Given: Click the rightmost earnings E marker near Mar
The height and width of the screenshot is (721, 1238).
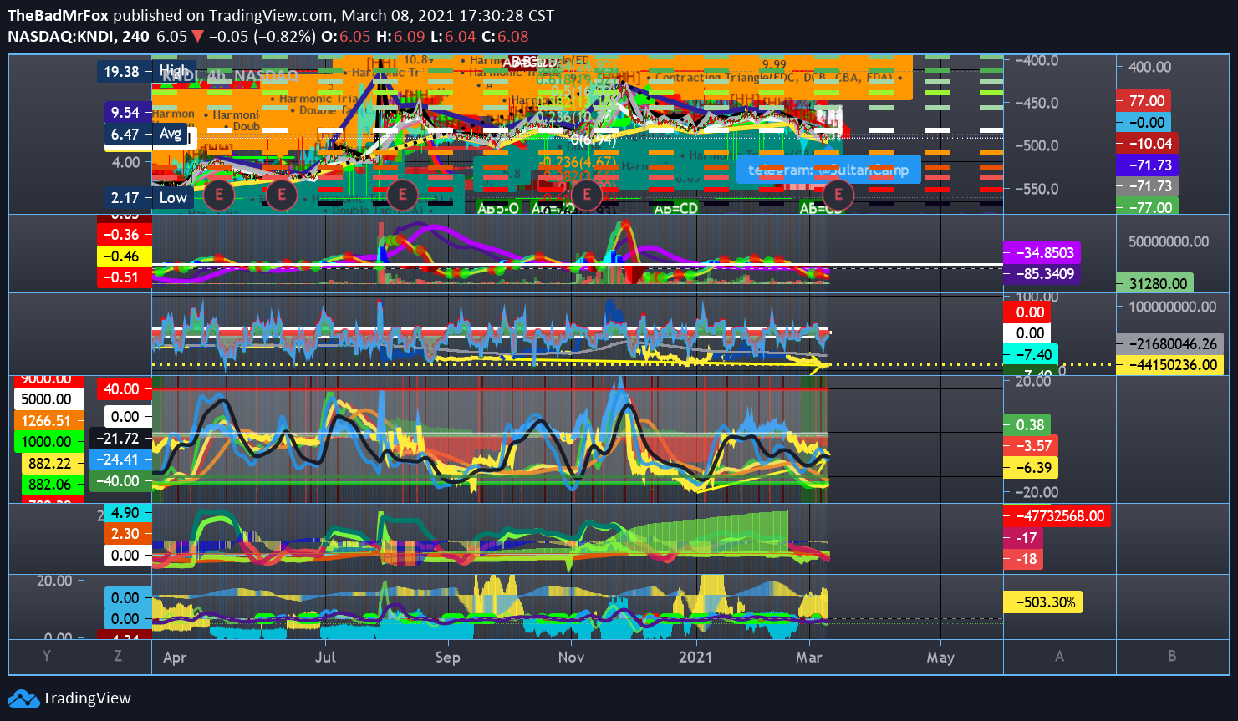Looking at the screenshot, I should [x=838, y=195].
